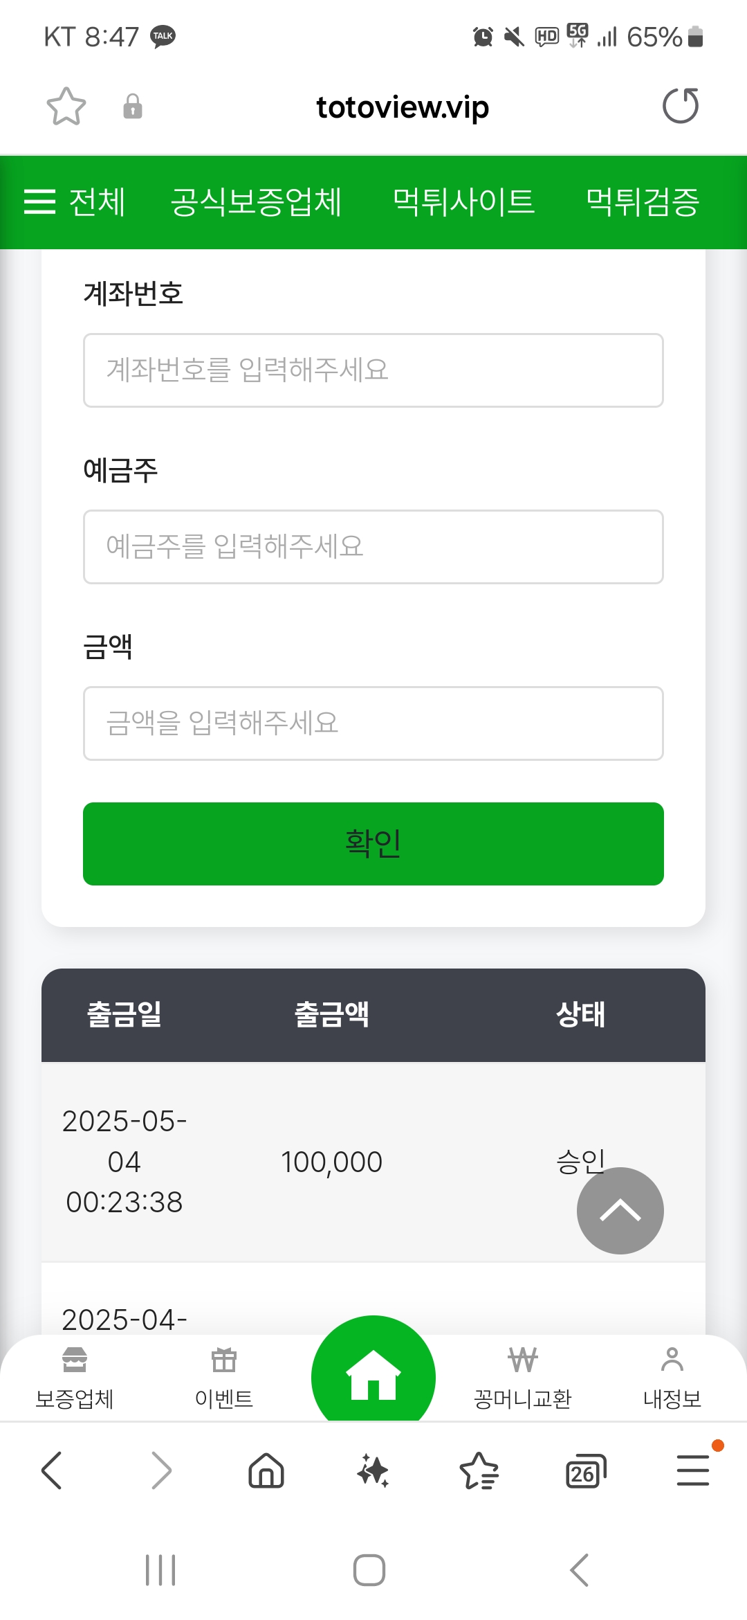Go to 공식보증업체 tab
747x1620 pixels.
tap(256, 202)
